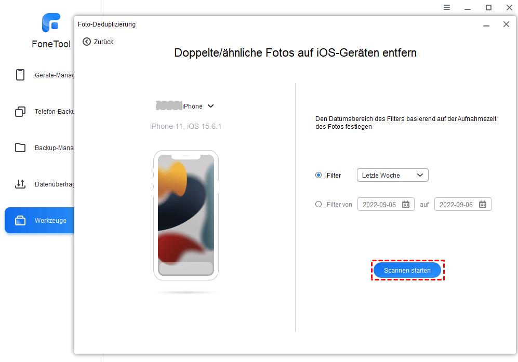This screenshot has width=518, height=362.
Task: Open Backup-Manager folder icon in sidebar
Action: pyautogui.click(x=20, y=148)
